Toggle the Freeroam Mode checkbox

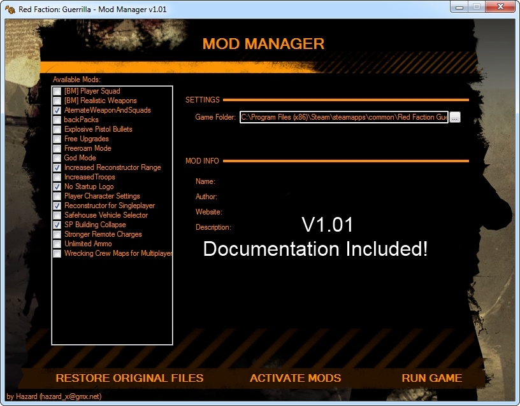pyautogui.click(x=57, y=148)
